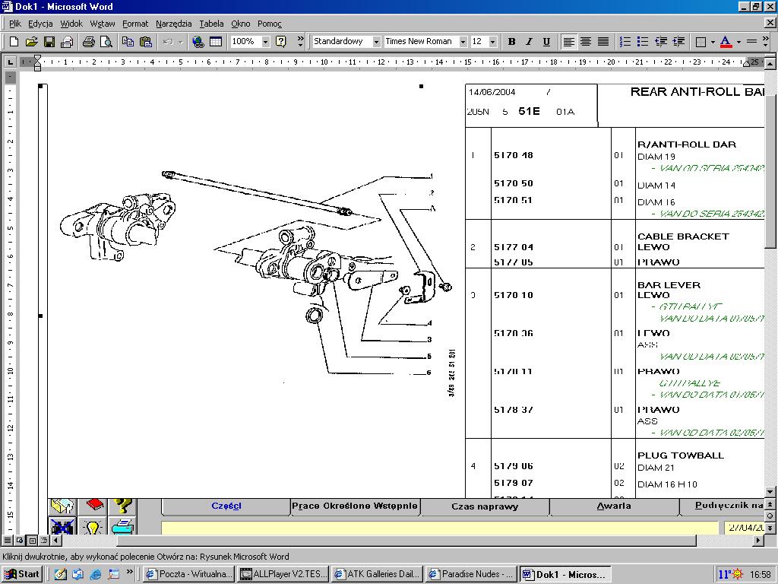This screenshot has width=778, height=584.
Task: Click the Print icon
Action: pos(88,42)
